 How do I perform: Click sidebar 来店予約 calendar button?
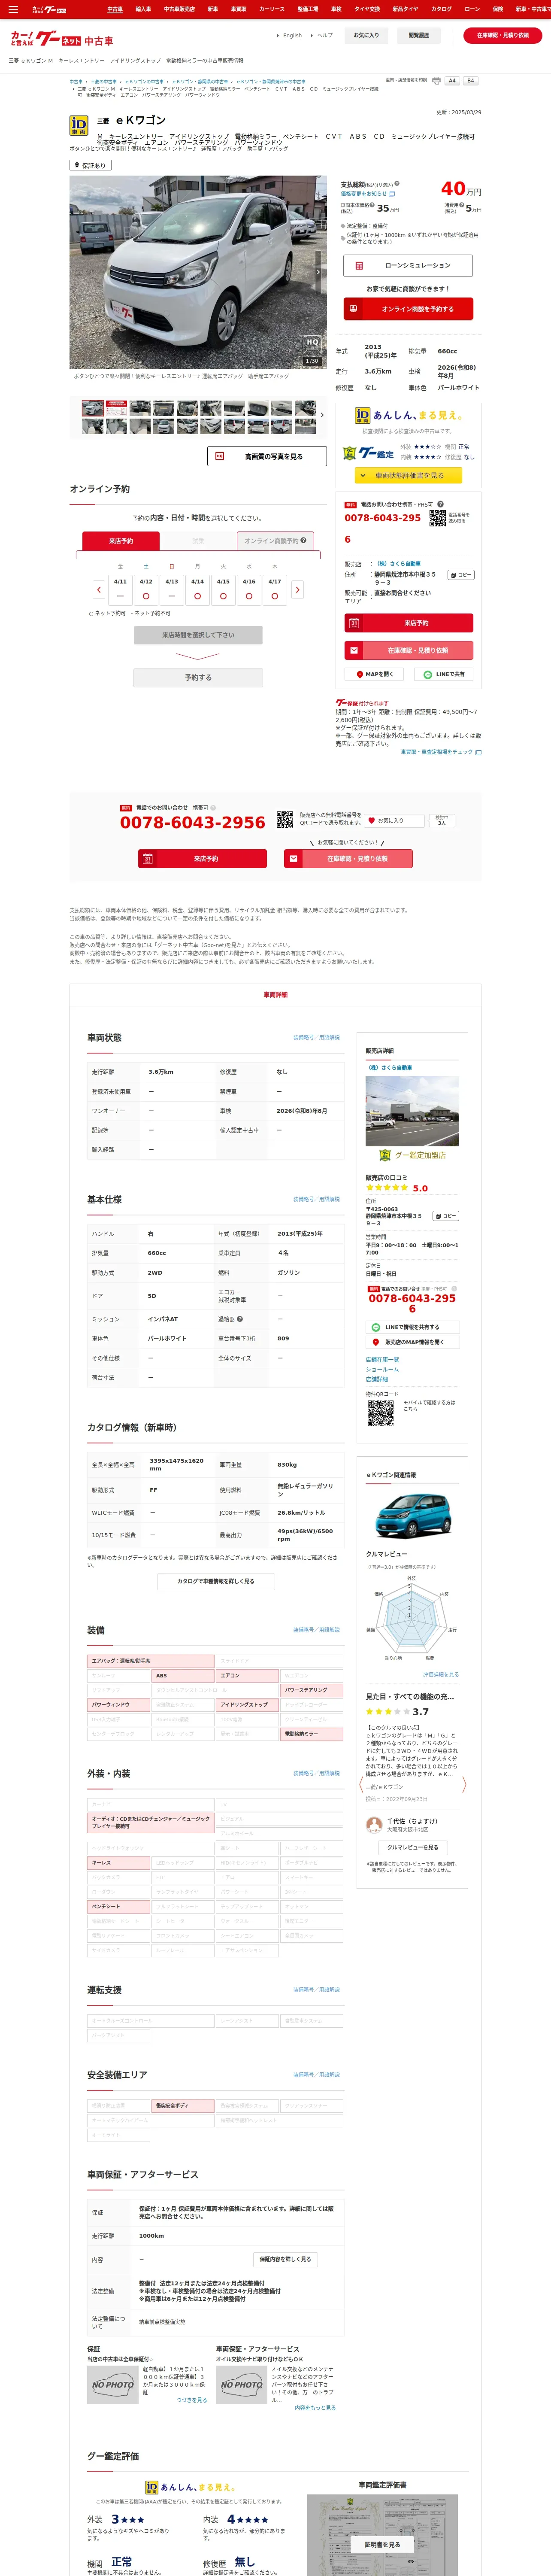pyautogui.click(x=408, y=623)
